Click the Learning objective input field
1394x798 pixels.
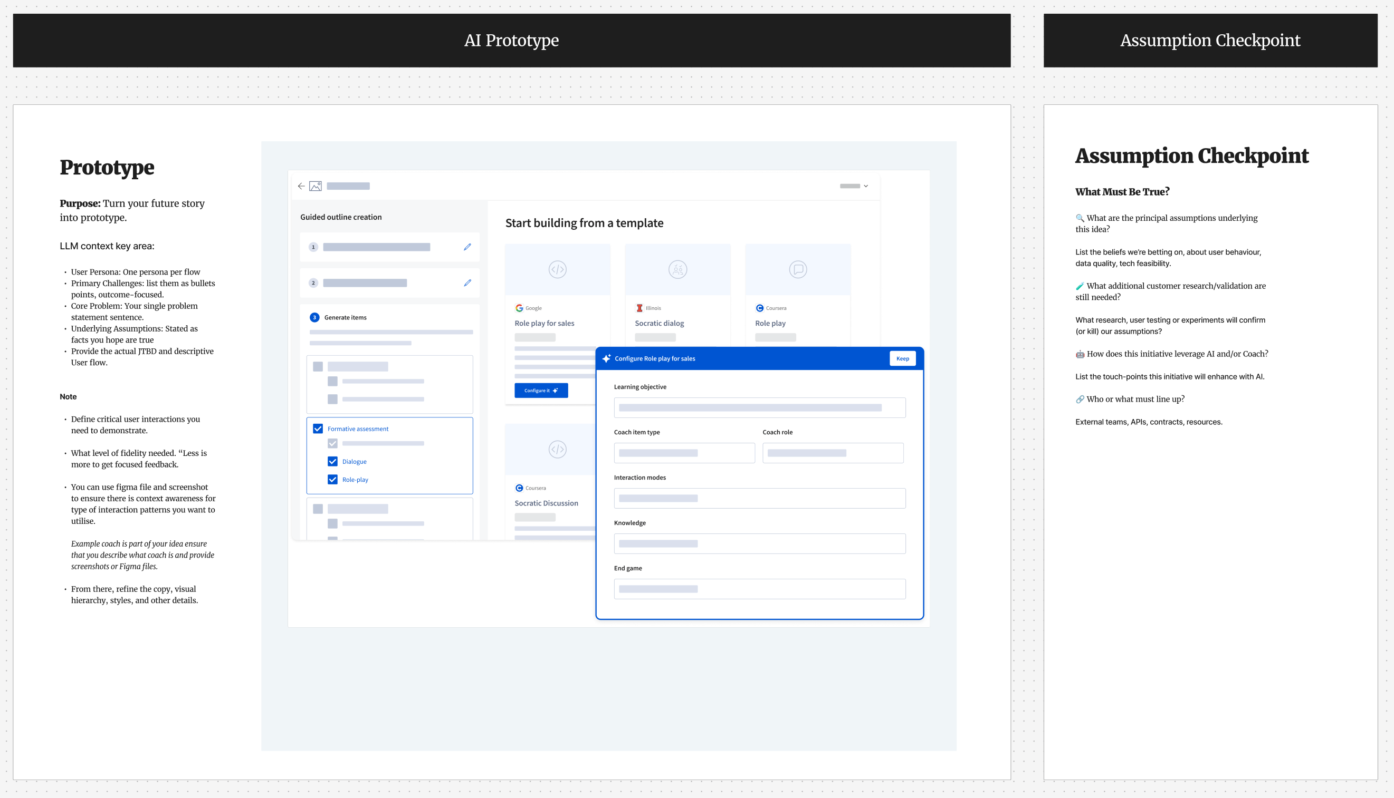pos(759,408)
